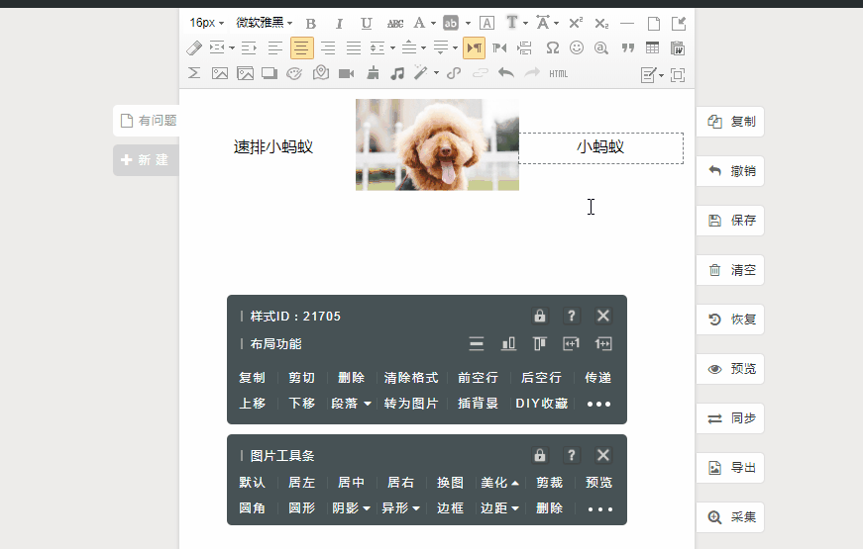Open the 段落 dropdown in layout panel
863x549 pixels.
tap(351, 404)
